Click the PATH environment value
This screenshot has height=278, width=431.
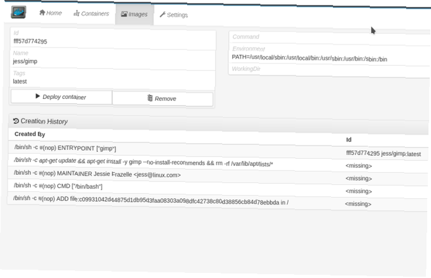(x=309, y=58)
